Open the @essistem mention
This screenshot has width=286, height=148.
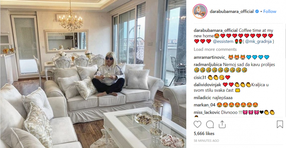click(x=223, y=41)
